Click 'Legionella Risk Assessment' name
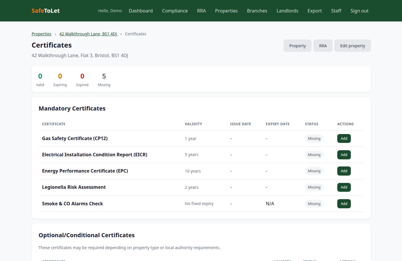 coord(74,187)
